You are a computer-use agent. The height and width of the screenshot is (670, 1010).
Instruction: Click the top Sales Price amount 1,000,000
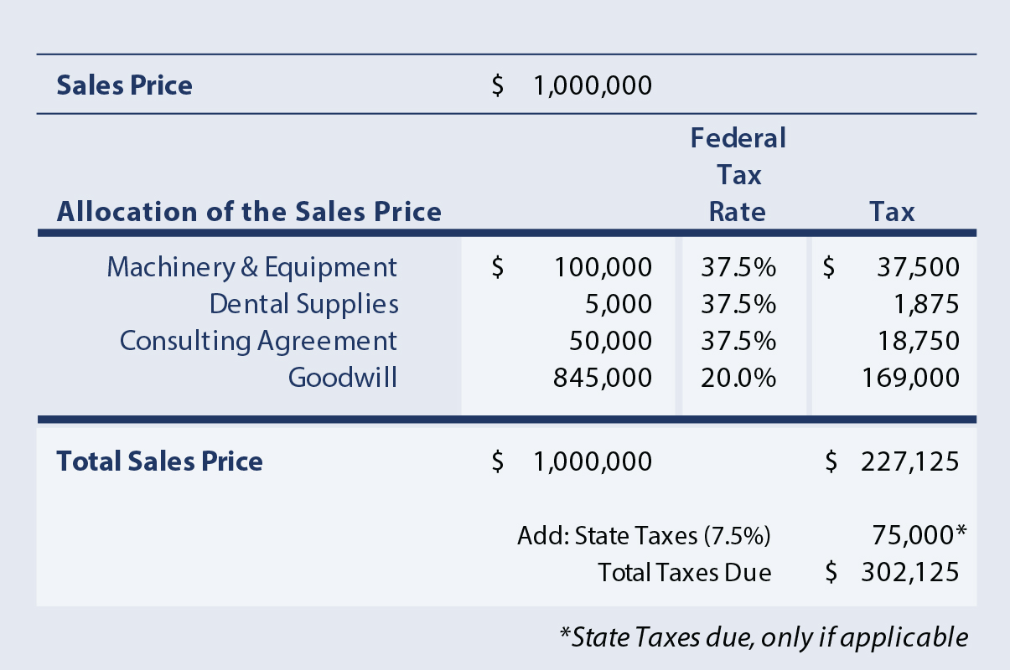pos(592,85)
